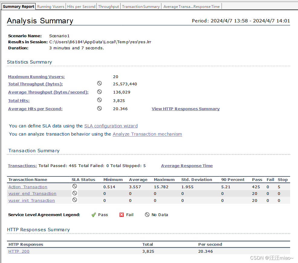Open the Transaction Summary tab

point(141,6)
